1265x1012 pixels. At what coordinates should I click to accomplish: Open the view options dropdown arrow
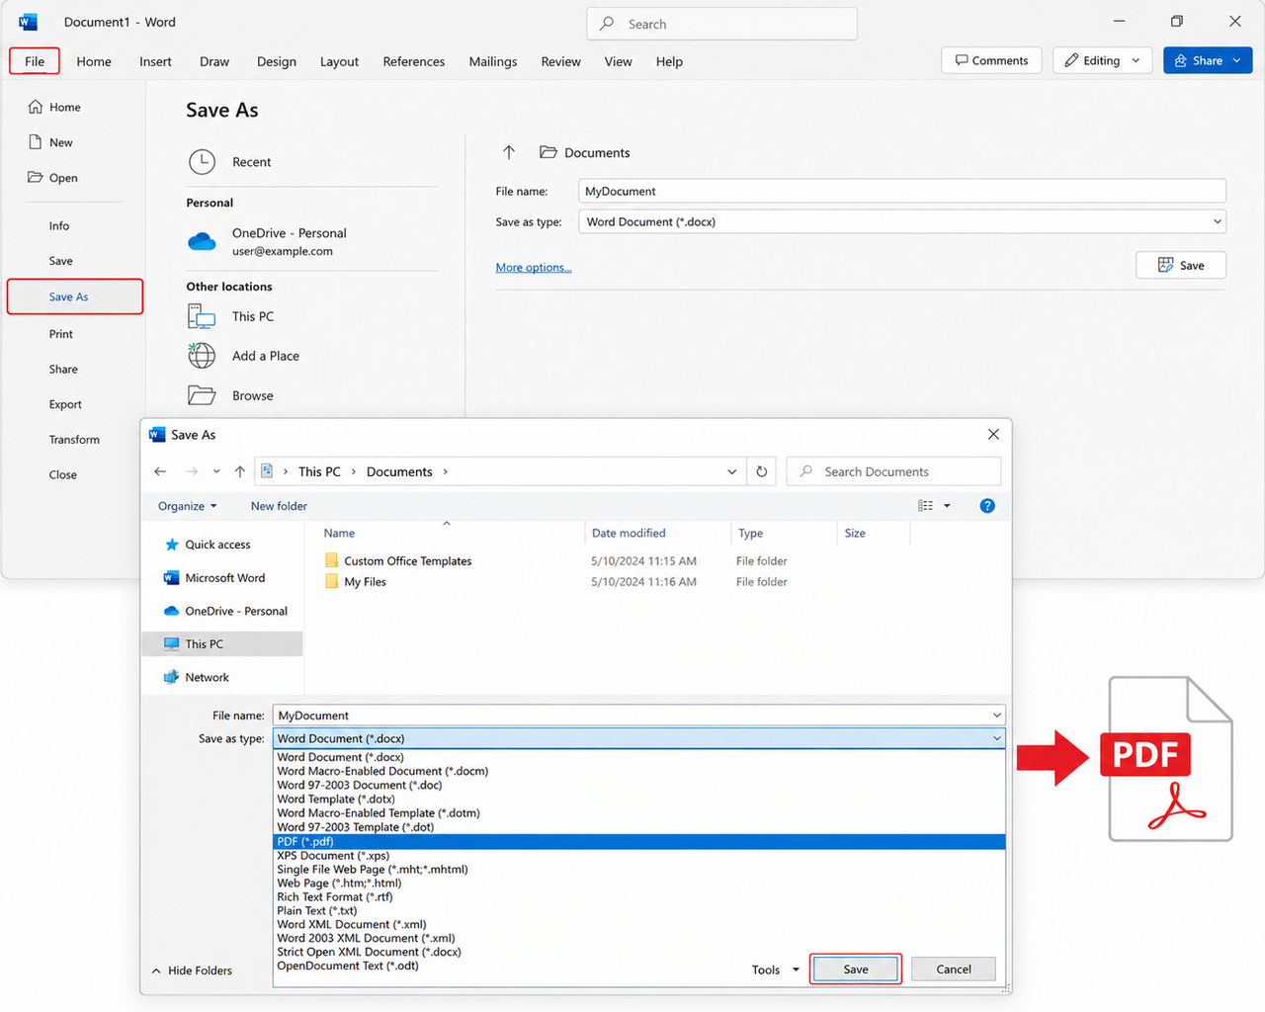(947, 506)
